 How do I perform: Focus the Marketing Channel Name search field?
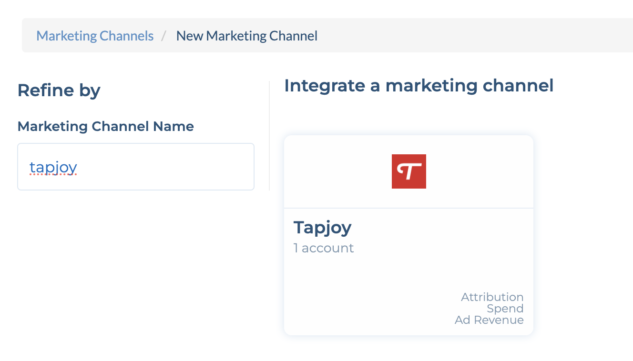tap(136, 167)
